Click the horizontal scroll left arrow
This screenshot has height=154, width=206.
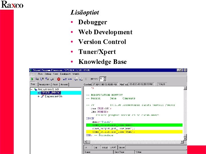click(85, 142)
